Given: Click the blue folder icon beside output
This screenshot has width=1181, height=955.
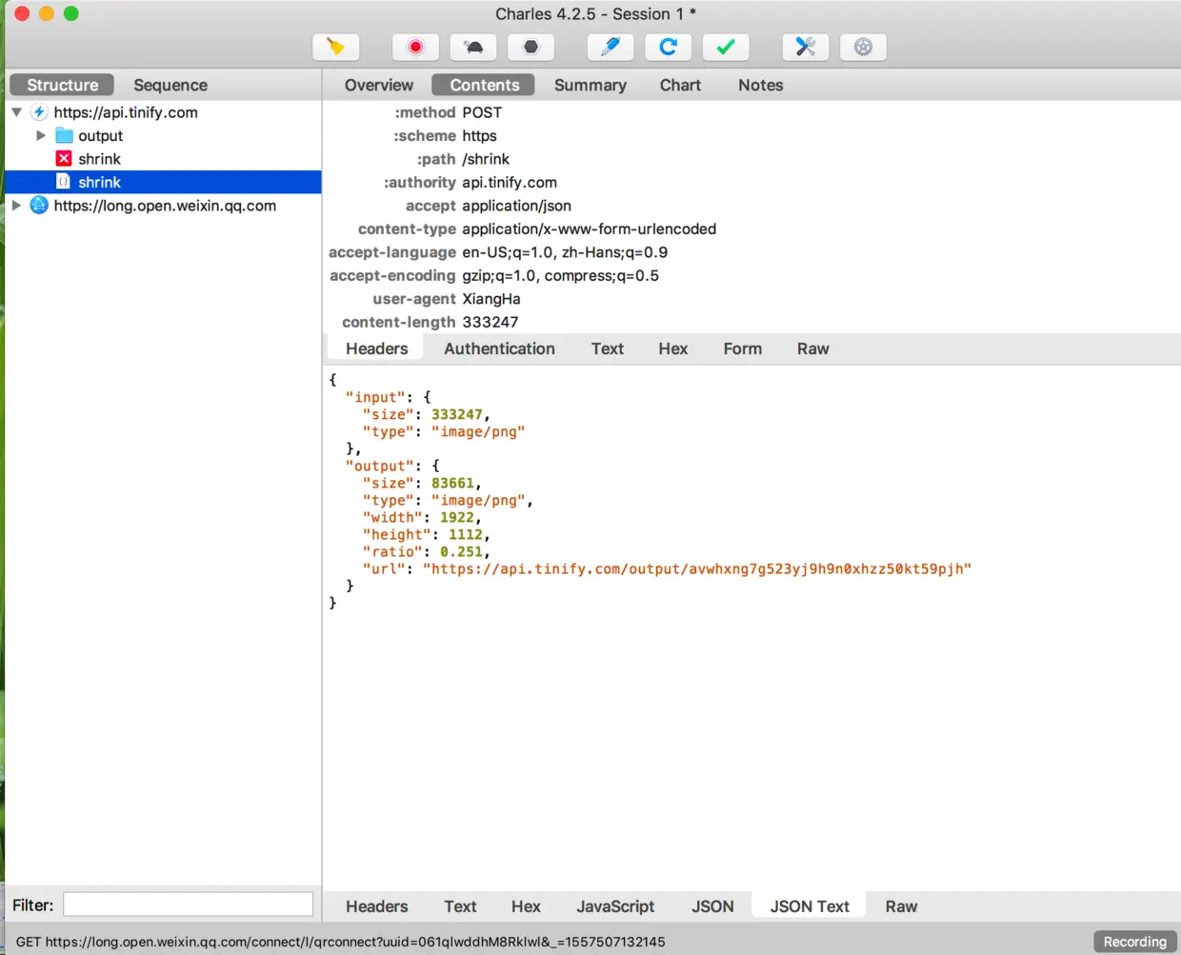Looking at the screenshot, I should click(x=64, y=135).
